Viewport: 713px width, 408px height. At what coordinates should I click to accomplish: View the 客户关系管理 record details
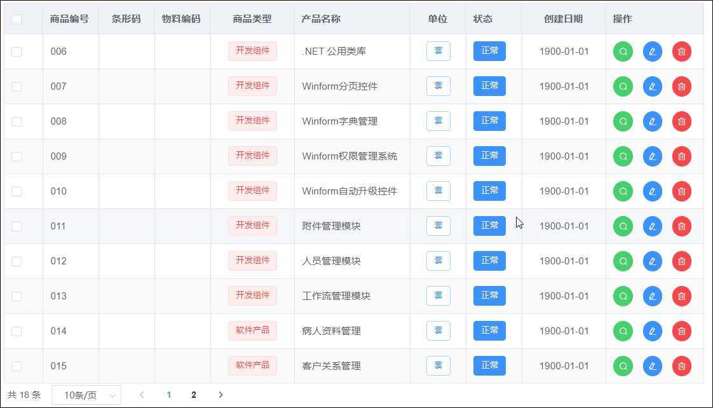tap(622, 365)
